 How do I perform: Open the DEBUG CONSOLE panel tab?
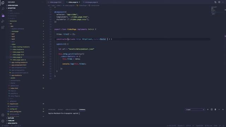(71, 110)
